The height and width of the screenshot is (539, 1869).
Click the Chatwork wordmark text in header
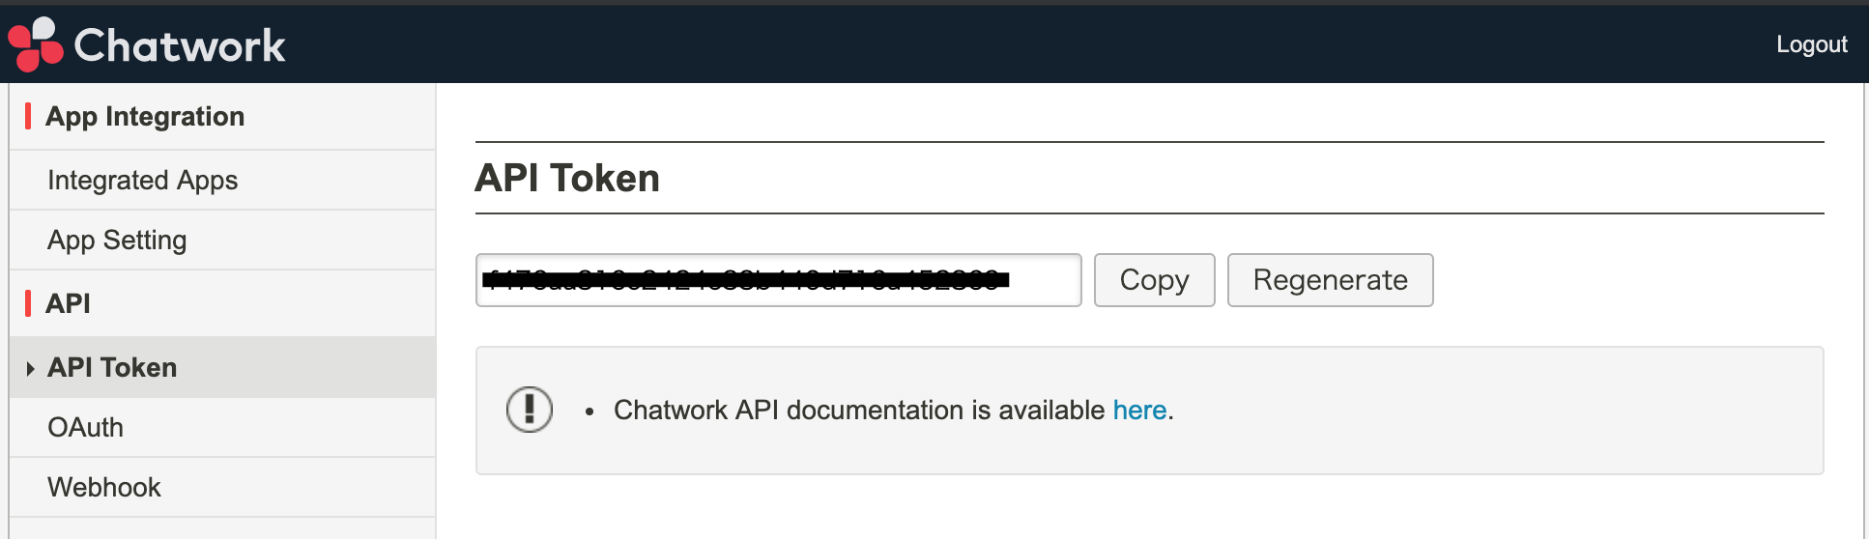pos(180,45)
